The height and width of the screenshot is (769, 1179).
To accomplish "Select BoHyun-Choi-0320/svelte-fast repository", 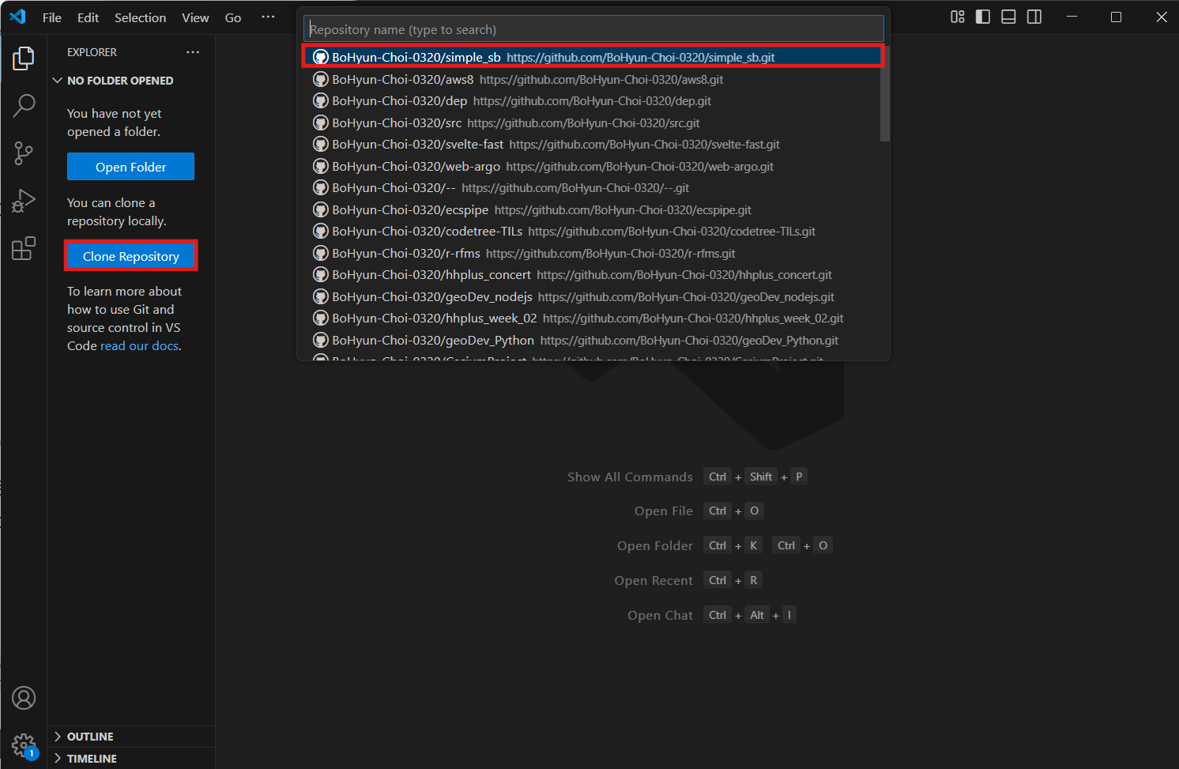I will [592, 145].
